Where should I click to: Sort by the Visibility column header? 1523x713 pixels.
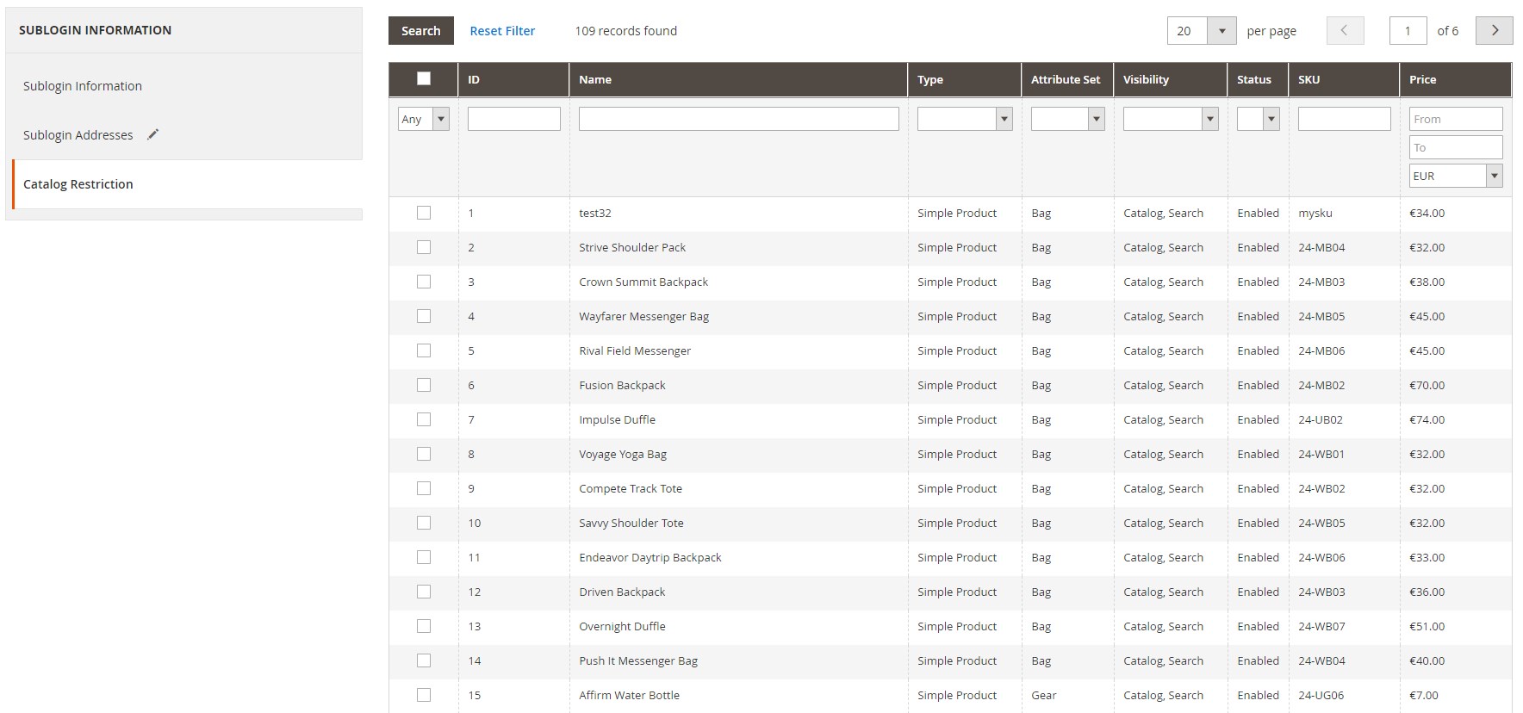(1170, 79)
